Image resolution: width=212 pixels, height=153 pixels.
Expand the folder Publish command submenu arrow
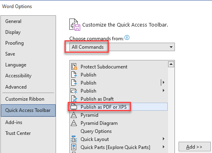click(164, 91)
